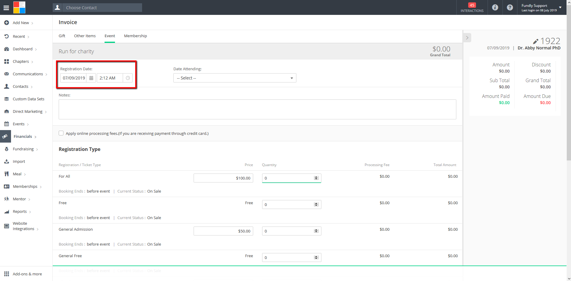
Task: Open the help question mark icon
Action: (x=510, y=7)
